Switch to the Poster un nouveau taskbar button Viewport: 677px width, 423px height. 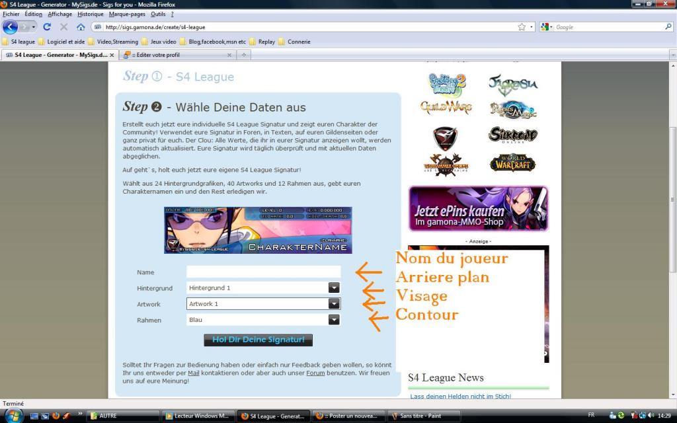(348, 416)
